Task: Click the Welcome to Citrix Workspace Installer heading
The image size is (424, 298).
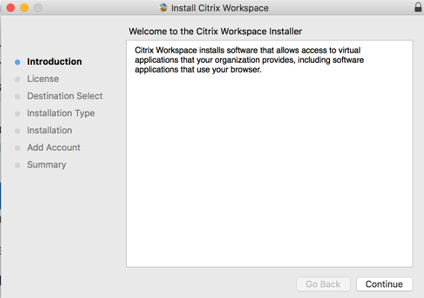Action: [215, 31]
